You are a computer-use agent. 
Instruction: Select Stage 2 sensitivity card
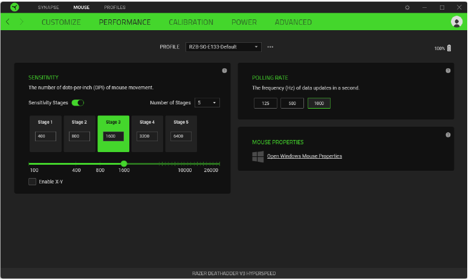pos(80,134)
